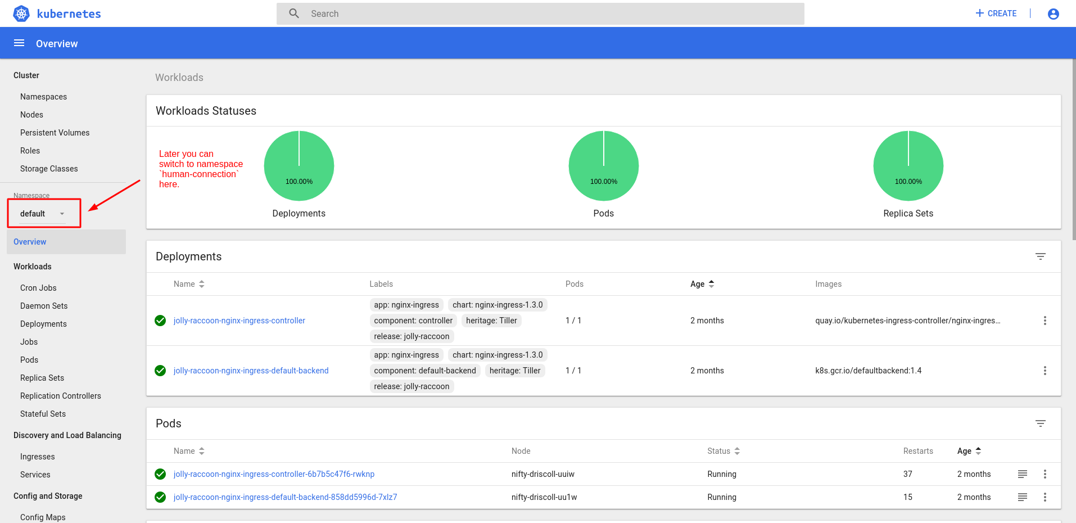This screenshot has width=1076, height=523.
Task: Click the CREATE button
Action: (996, 13)
